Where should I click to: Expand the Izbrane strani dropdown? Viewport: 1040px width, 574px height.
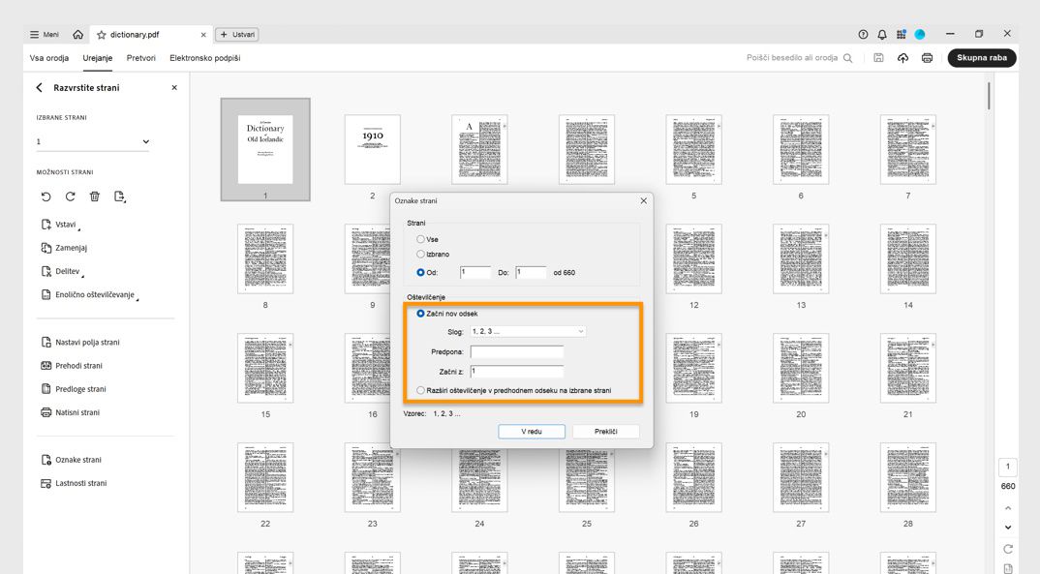pos(93,142)
